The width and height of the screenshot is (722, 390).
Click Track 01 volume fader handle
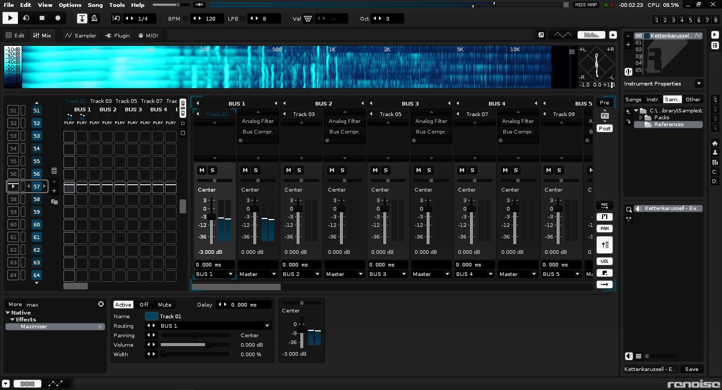click(211, 217)
